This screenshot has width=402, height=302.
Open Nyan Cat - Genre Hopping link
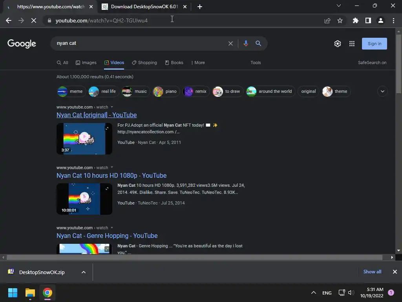[107, 236]
